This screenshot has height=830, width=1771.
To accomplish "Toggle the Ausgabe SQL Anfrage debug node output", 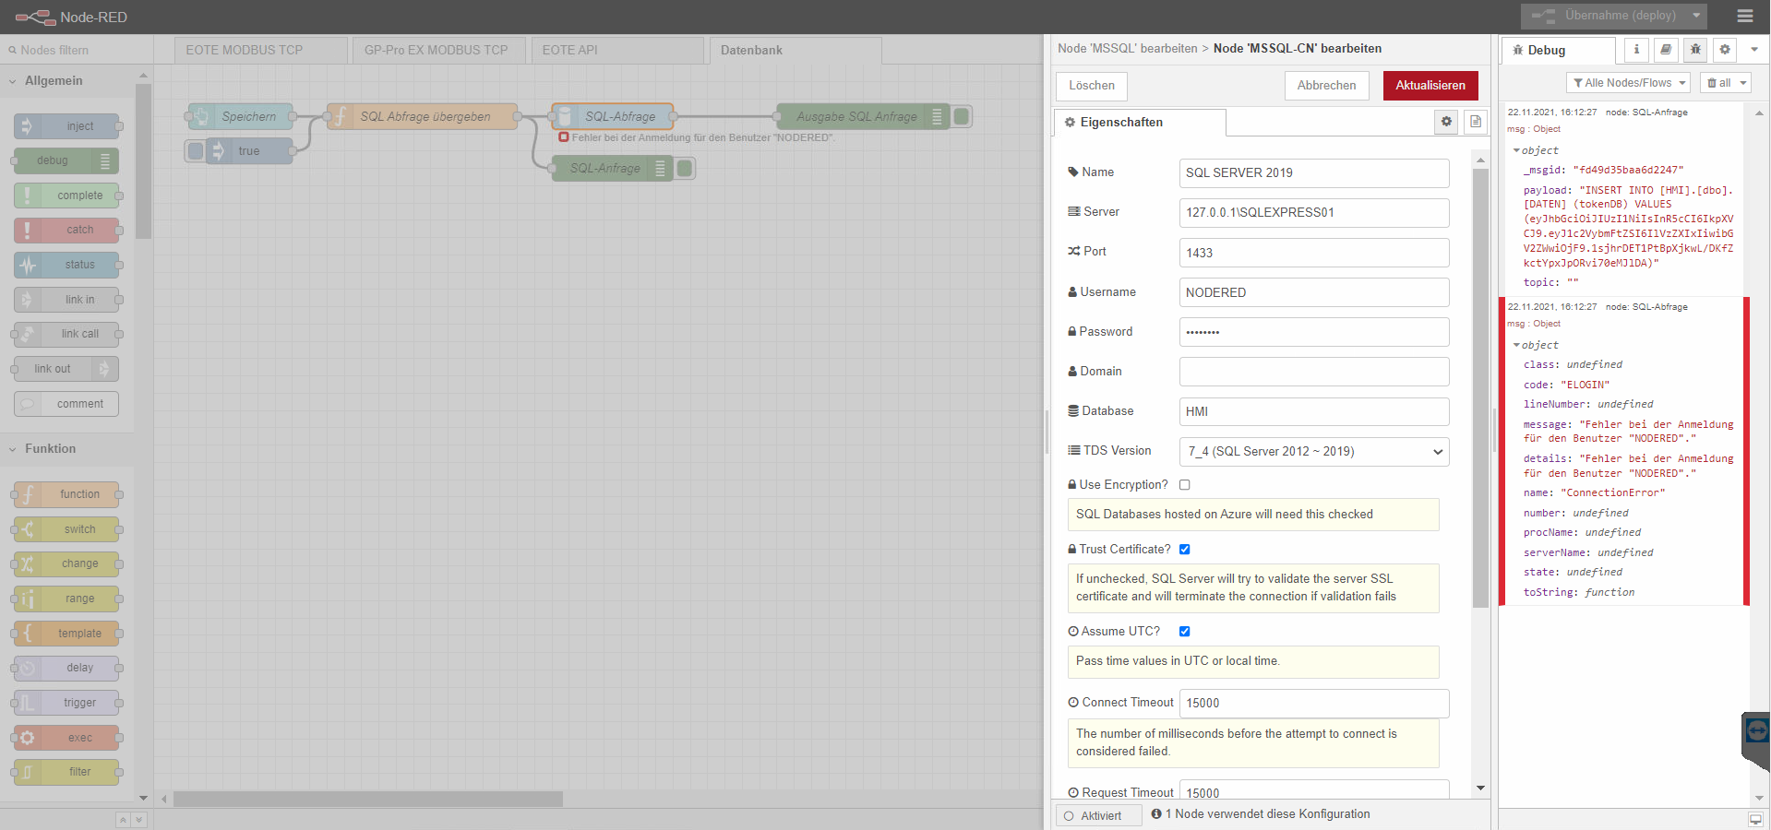I will pos(962,116).
